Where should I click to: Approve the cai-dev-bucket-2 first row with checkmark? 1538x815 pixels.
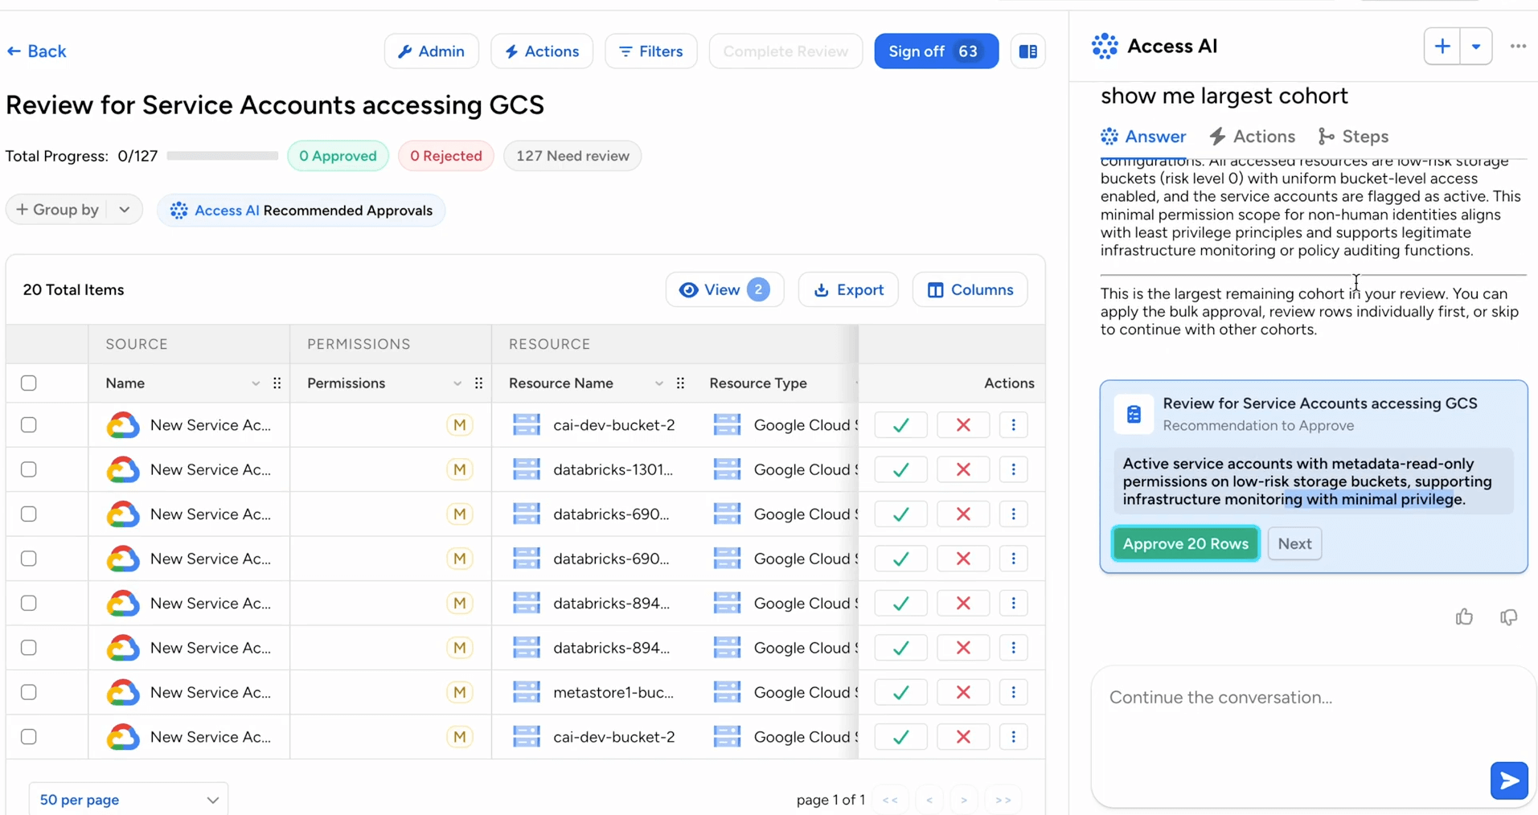(x=900, y=425)
